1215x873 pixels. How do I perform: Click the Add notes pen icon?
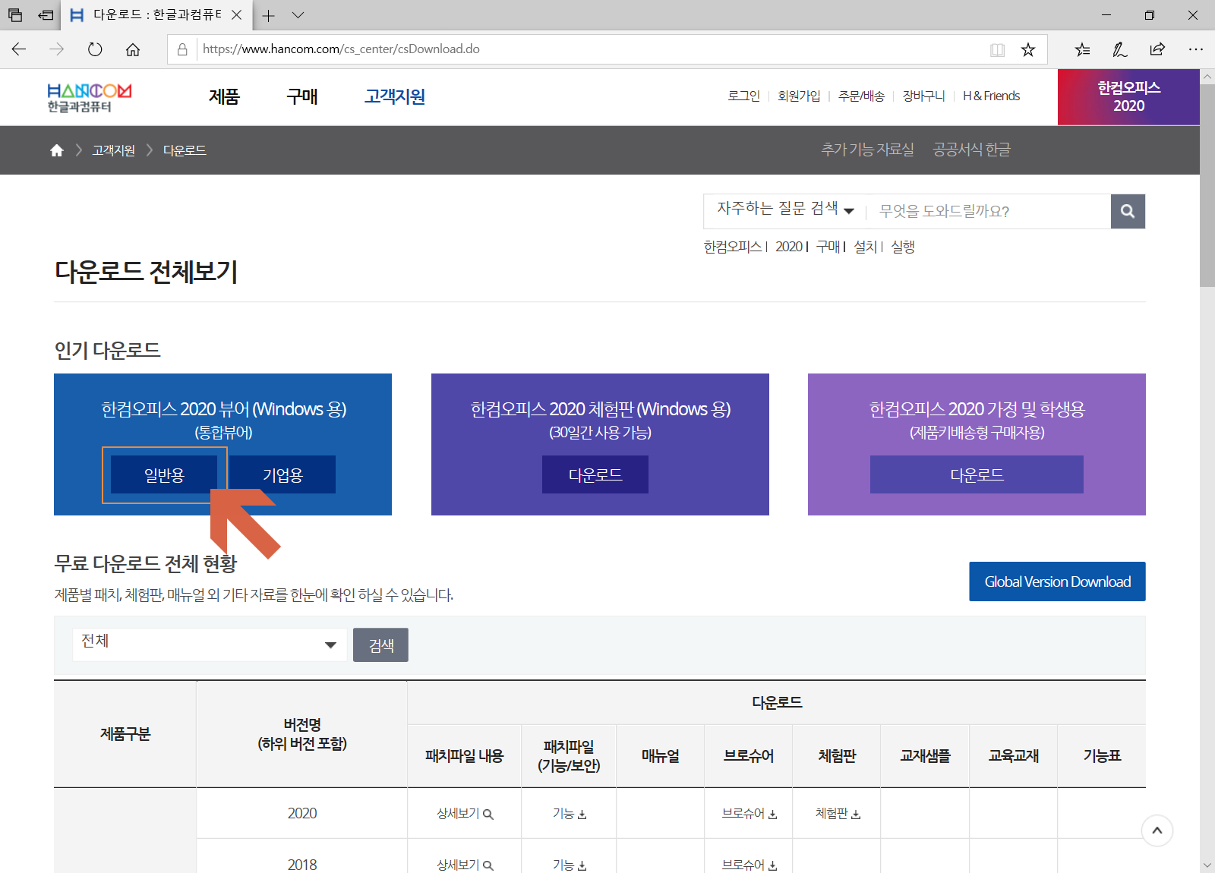(1120, 49)
